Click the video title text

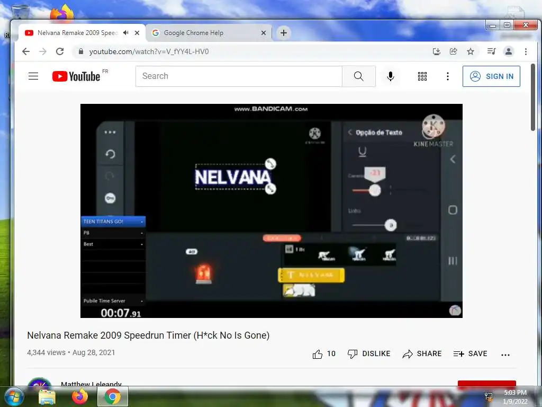[x=148, y=335]
